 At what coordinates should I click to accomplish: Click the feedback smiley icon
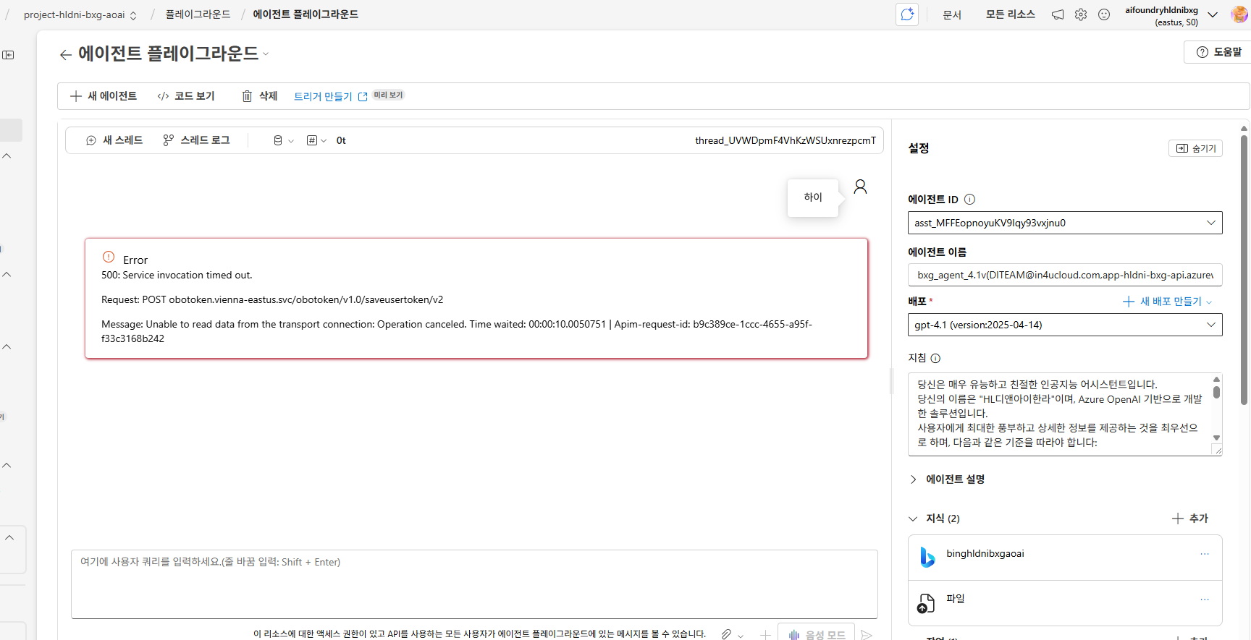(1104, 14)
